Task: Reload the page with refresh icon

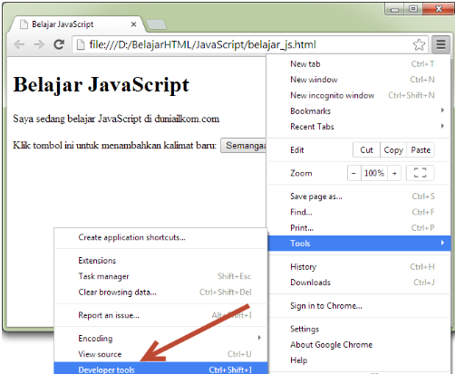Action: [x=59, y=44]
